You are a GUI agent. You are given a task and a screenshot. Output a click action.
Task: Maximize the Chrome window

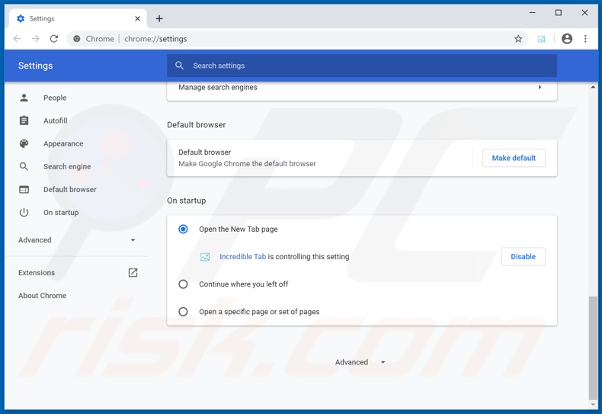(559, 13)
